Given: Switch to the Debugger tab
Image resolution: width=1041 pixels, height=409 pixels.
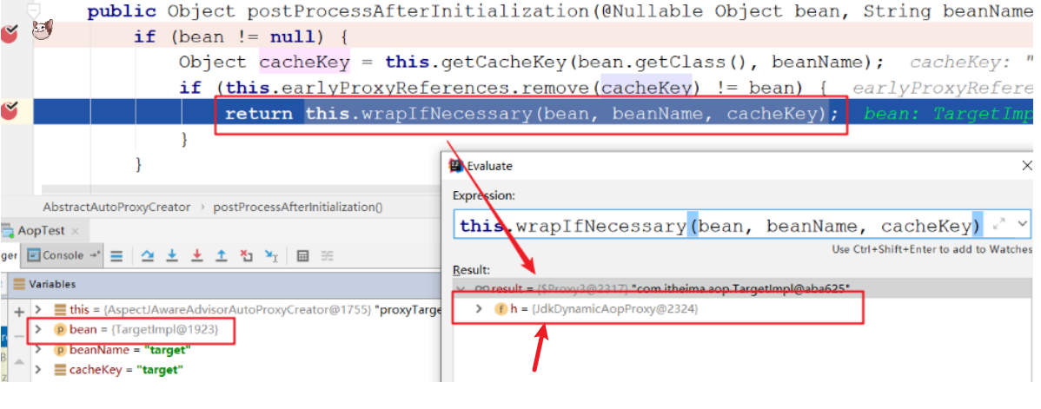Looking at the screenshot, I should click(9, 255).
